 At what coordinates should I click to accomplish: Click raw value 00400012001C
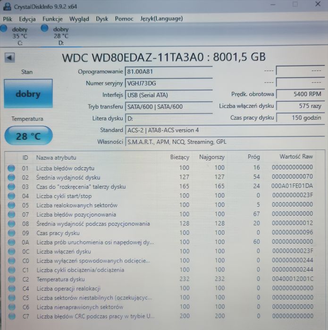pos(293,279)
